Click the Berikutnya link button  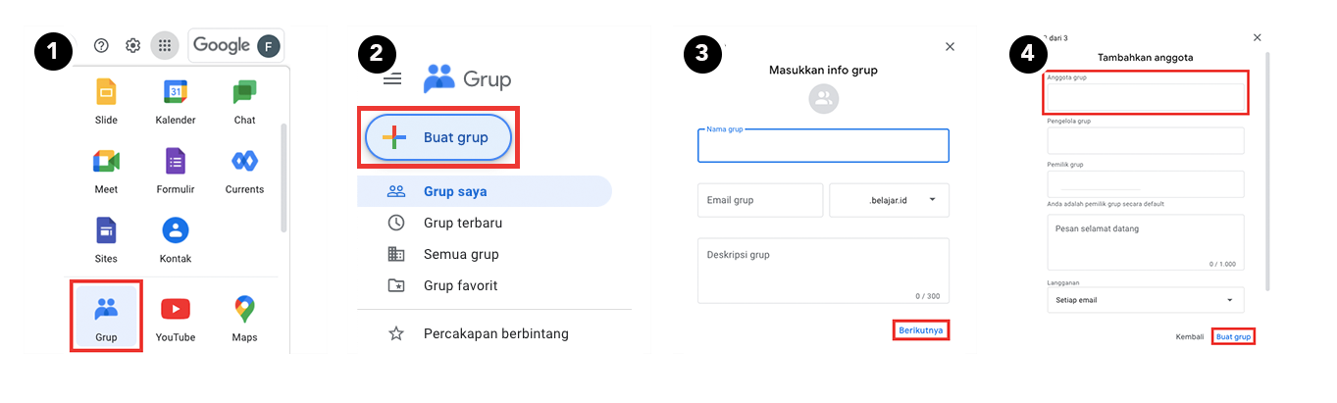pos(921,330)
